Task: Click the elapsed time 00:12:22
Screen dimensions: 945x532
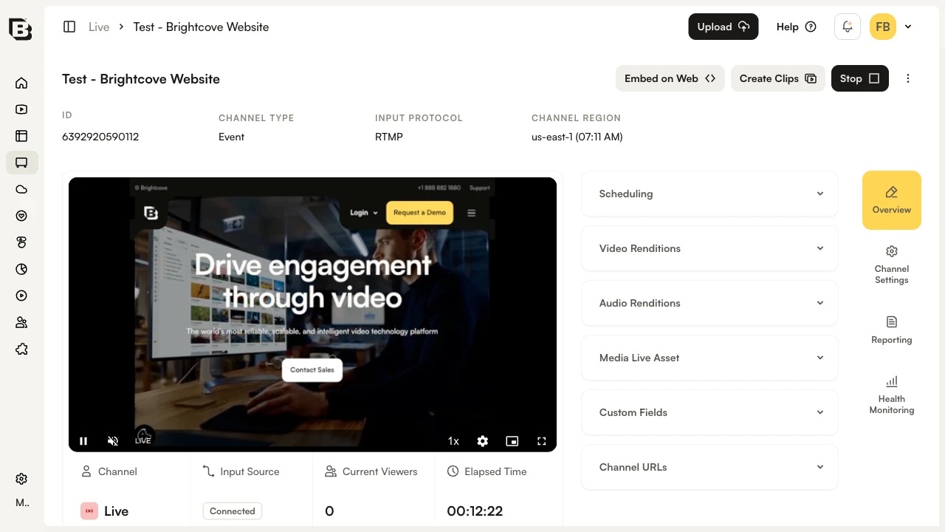Action: (x=475, y=511)
